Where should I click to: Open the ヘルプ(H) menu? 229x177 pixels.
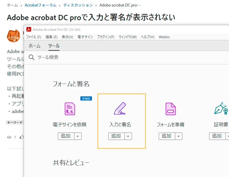[x=148, y=37]
